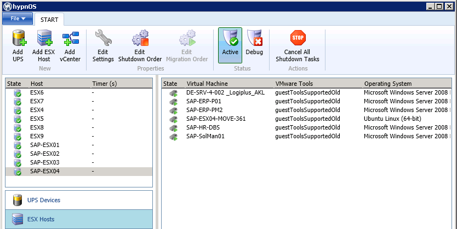Select the START ribbon tab
This screenshot has height=229, width=457.
point(49,20)
